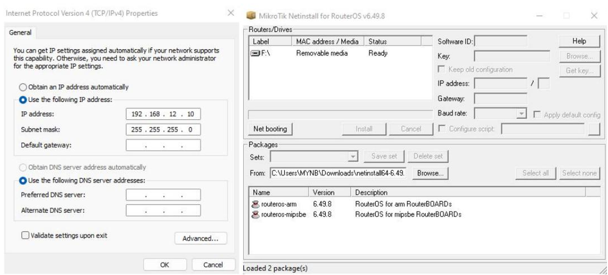Image resolution: width=608 pixels, height=275 pixels.
Task: Switch to the General tab
Action: point(20,33)
